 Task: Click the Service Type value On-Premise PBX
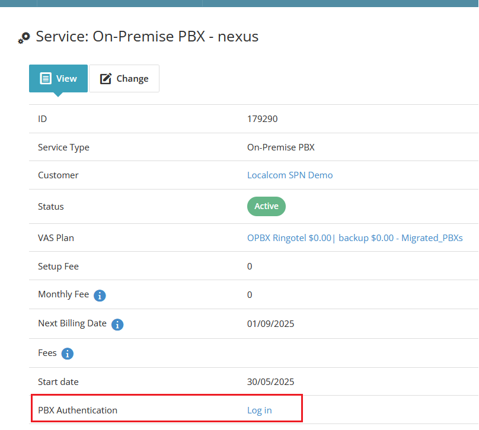(280, 147)
